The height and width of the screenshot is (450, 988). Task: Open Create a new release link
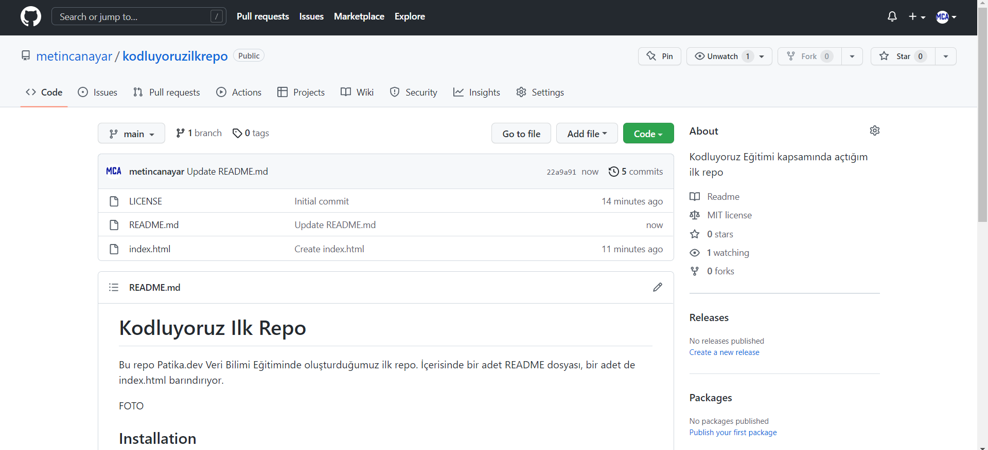[724, 352]
